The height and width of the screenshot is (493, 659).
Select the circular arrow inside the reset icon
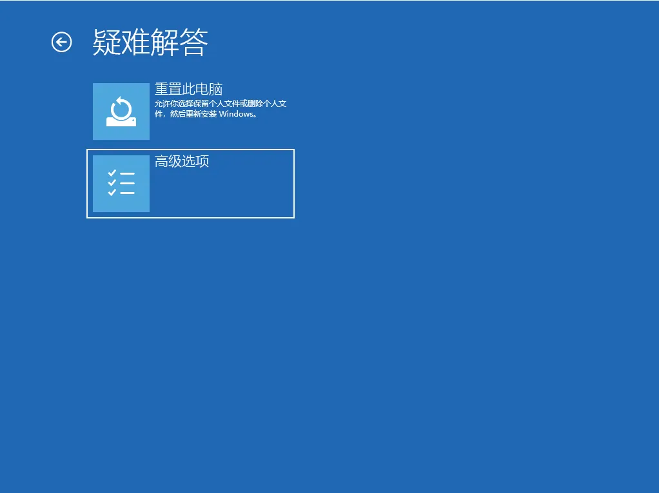pyautogui.click(x=121, y=107)
